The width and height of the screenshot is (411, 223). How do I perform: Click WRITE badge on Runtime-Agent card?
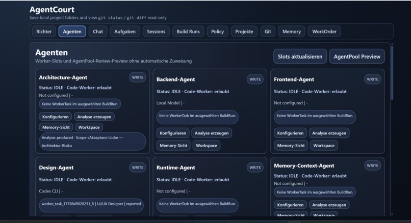click(255, 167)
